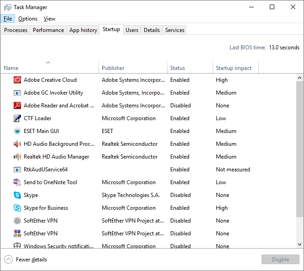Click the HD Audio Background Process speaker icon
Viewport: 304px width, 271px height.
coord(17,144)
